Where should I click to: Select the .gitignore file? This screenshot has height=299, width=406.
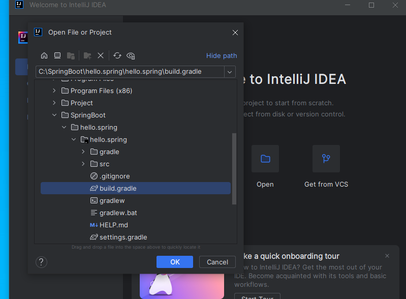(x=136, y=176)
